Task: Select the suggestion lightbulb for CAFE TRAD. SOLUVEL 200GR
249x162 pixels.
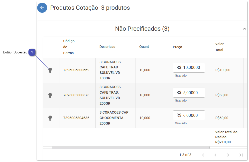Action: coord(50,95)
